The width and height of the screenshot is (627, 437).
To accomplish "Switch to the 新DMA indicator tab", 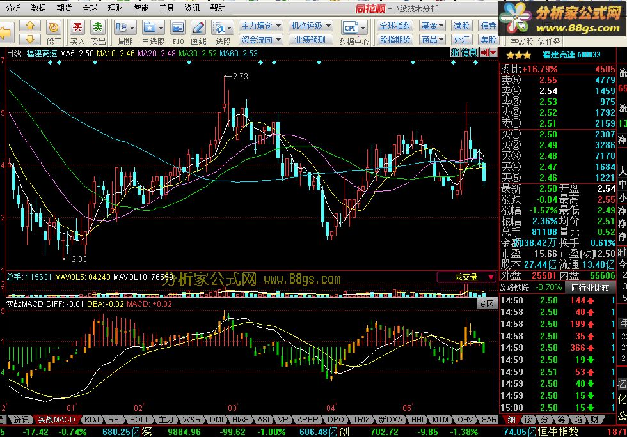I will [390, 419].
